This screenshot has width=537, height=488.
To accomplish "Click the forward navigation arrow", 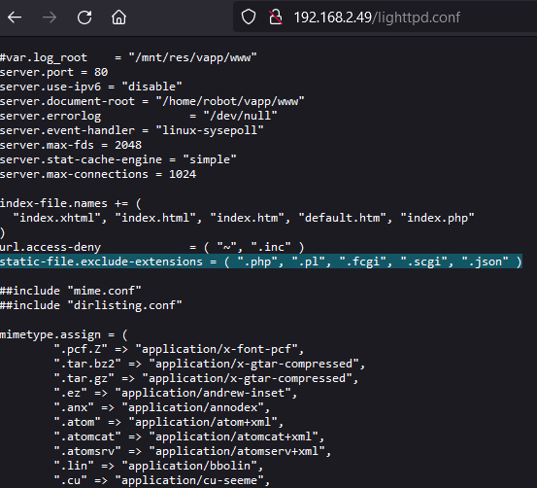I will (x=50, y=17).
